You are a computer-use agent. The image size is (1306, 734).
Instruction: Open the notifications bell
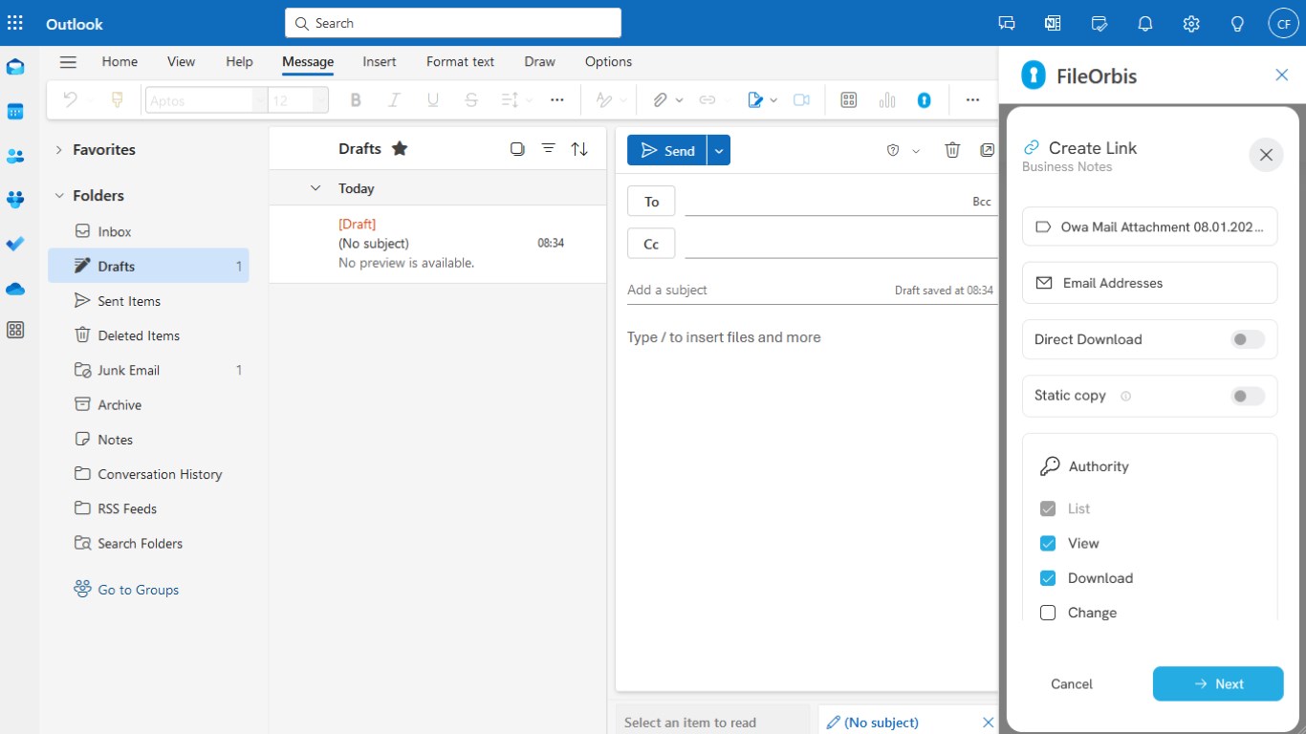[1145, 24]
